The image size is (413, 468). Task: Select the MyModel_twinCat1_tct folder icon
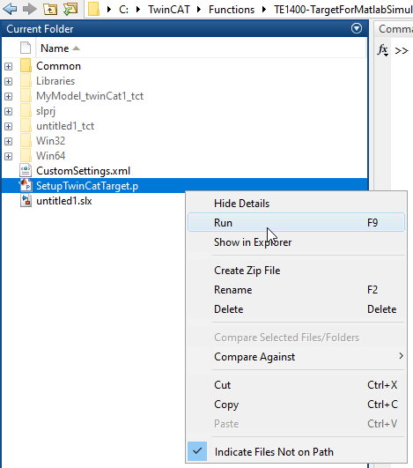coord(26,95)
